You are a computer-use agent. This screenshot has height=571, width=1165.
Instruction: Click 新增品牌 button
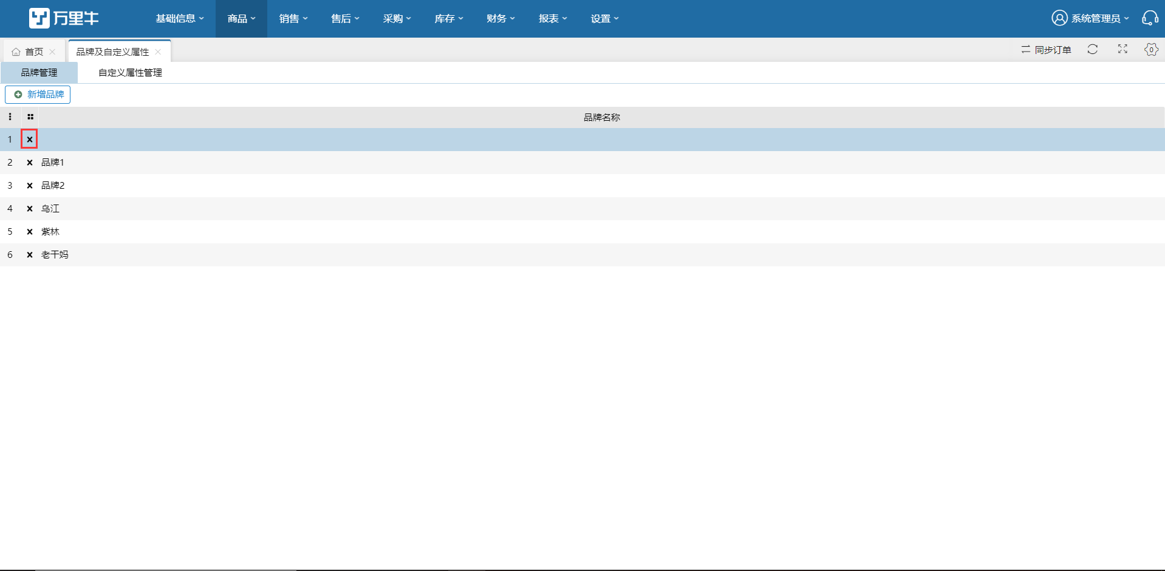click(38, 94)
